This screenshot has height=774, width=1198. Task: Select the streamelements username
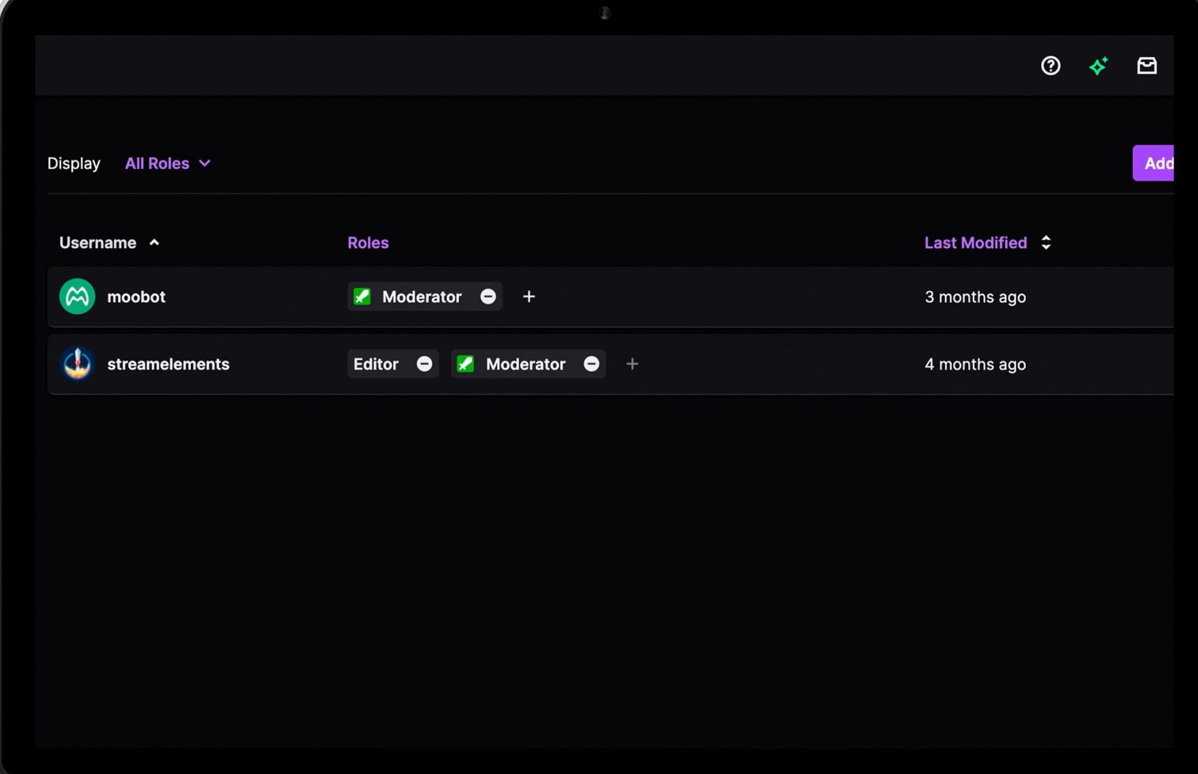169,364
